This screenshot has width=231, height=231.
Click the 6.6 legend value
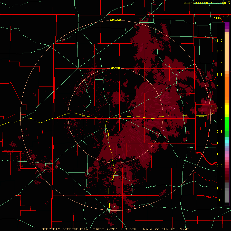point(219,74)
